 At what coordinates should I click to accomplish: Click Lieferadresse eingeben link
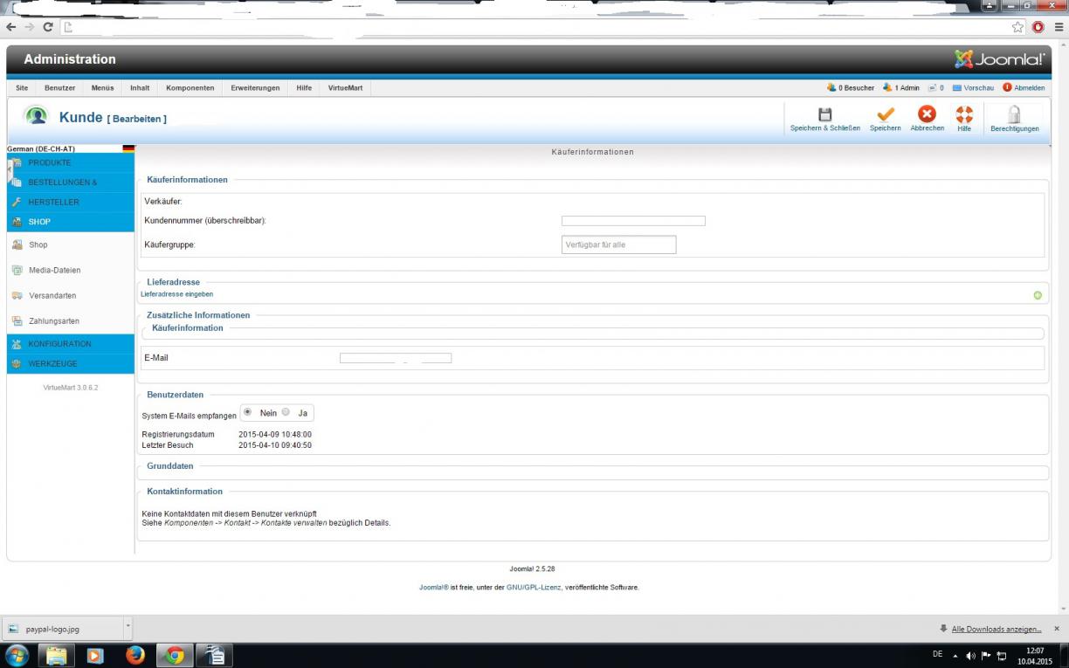coord(176,294)
